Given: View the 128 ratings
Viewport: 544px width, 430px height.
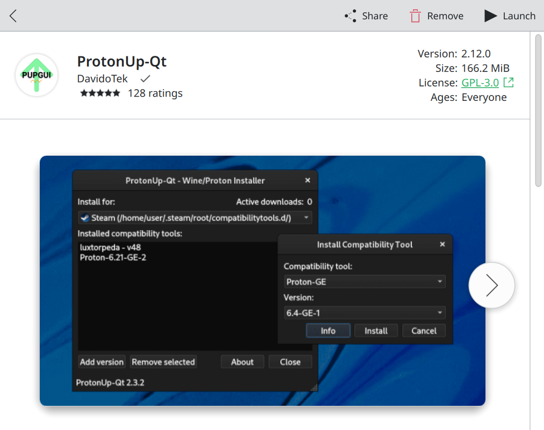Looking at the screenshot, I should pos(155,92).
